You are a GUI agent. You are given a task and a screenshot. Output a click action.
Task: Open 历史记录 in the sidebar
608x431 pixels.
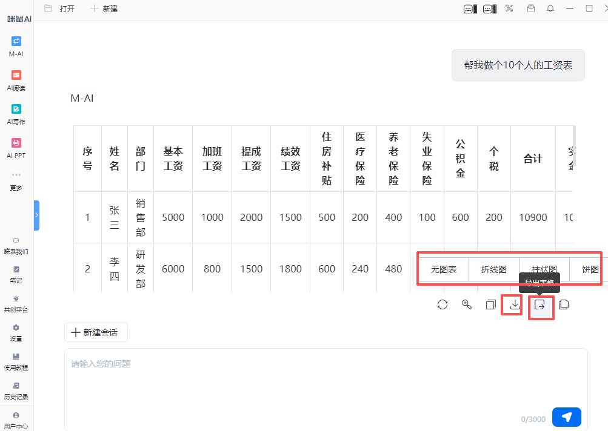[x=16, y=390]
